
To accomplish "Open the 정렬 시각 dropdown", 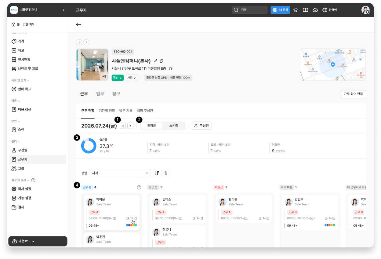I will pyautogui.click(x=120, y=173).
